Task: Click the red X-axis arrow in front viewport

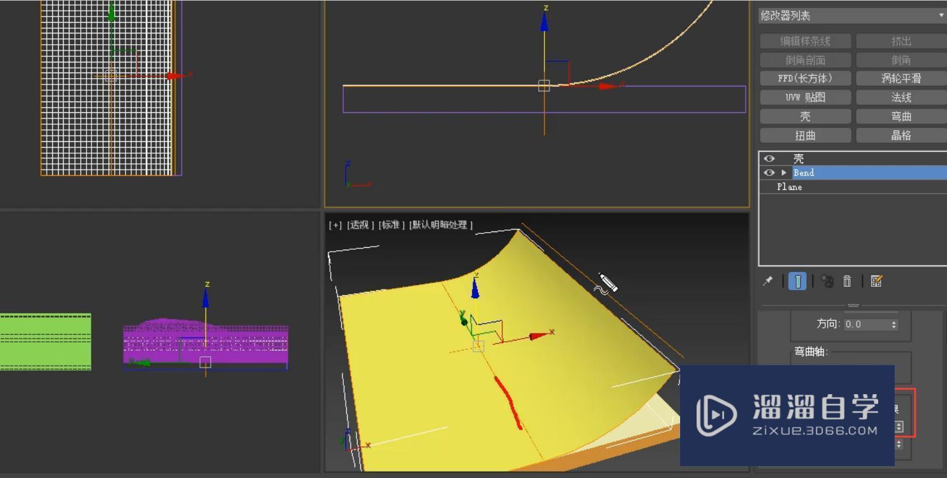Action: point(608,86)
